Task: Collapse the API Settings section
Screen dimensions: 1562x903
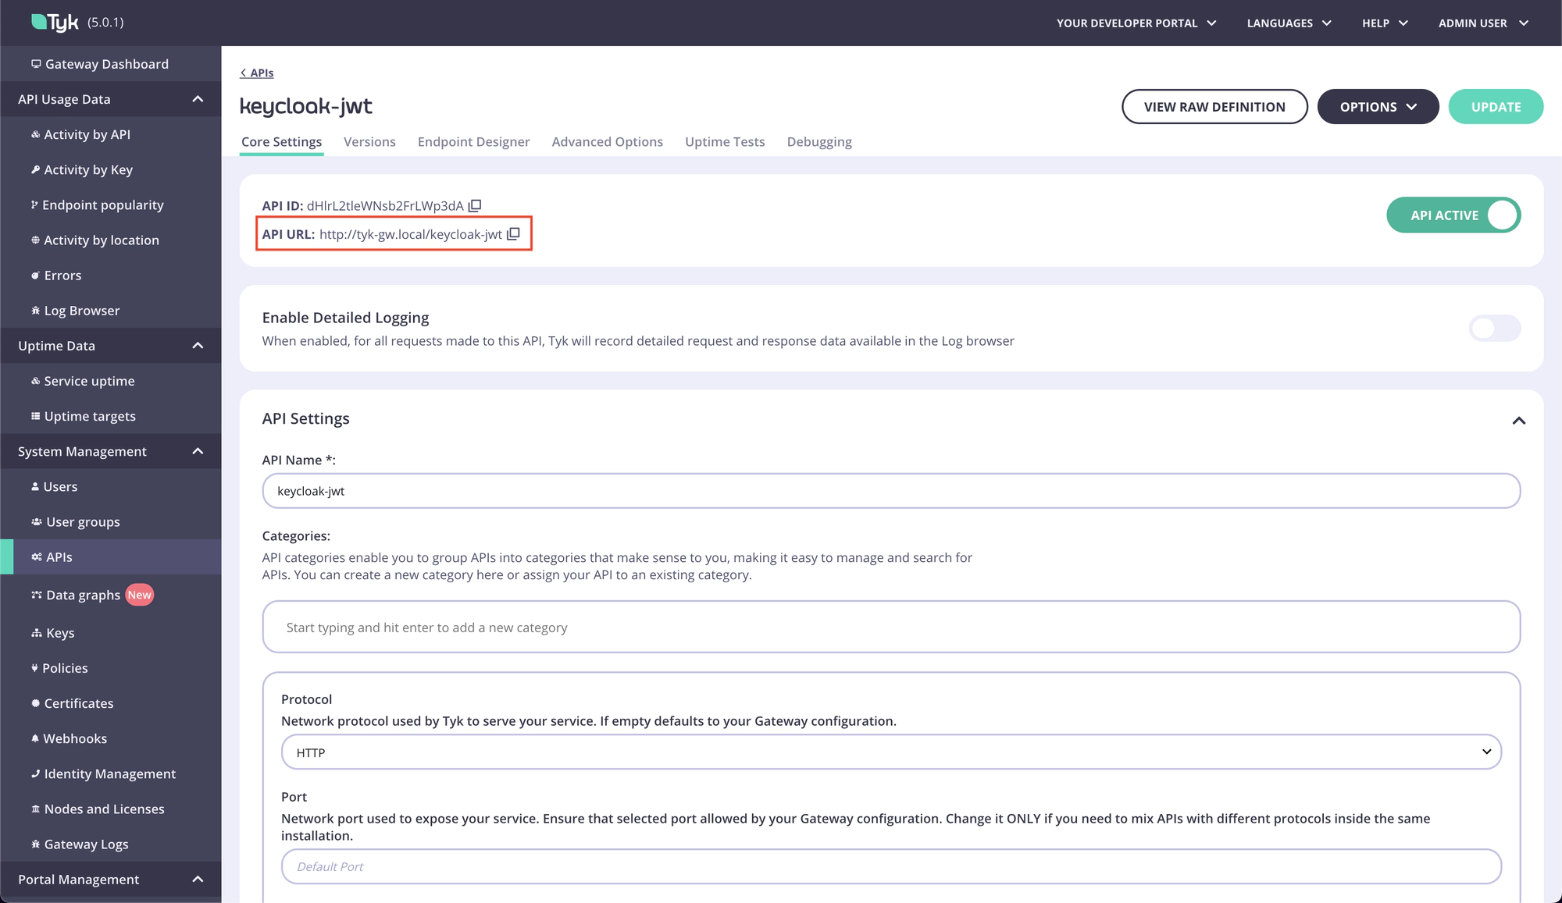Action: 1518,421
